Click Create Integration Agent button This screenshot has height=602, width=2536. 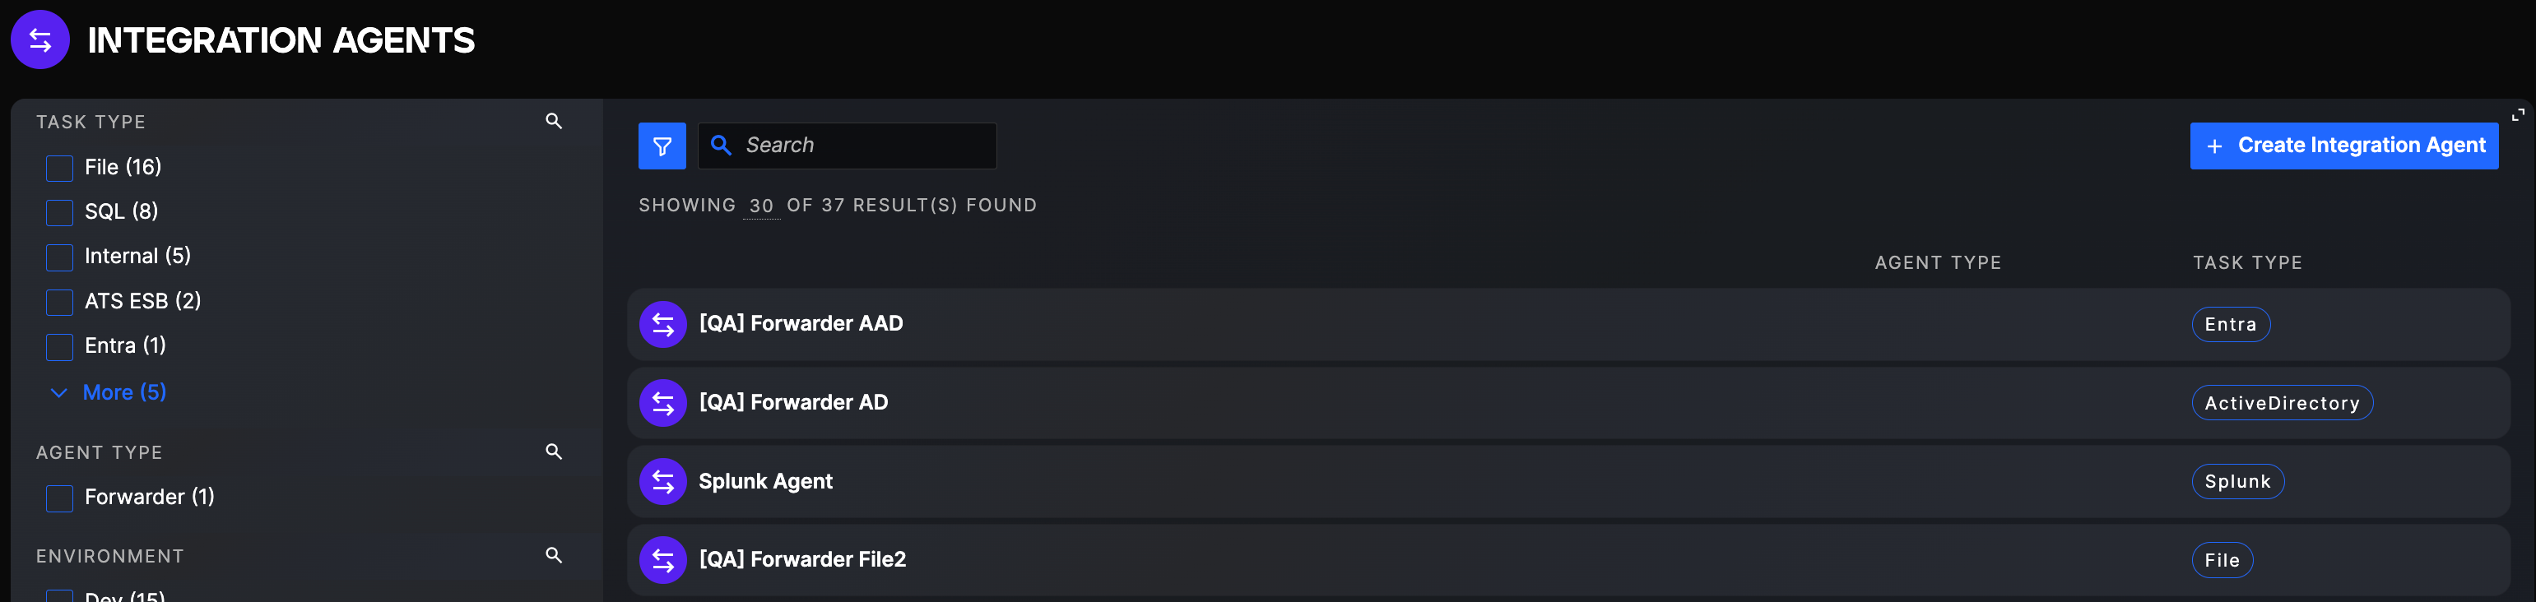pos(2343,146)
